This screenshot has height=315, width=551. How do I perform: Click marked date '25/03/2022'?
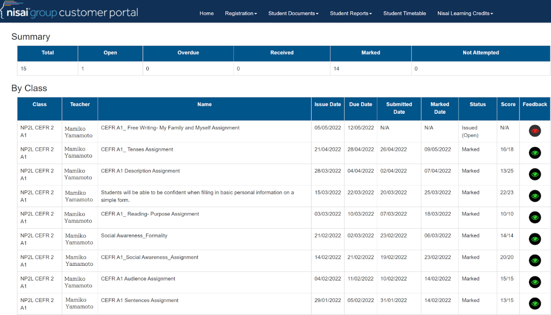(x=438, y=193)
